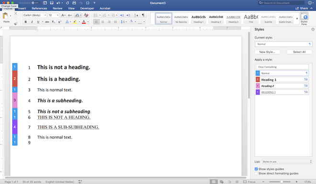Click the Omega symbol icon
Viewport: 316px width, 184px height.
point(88,3)
